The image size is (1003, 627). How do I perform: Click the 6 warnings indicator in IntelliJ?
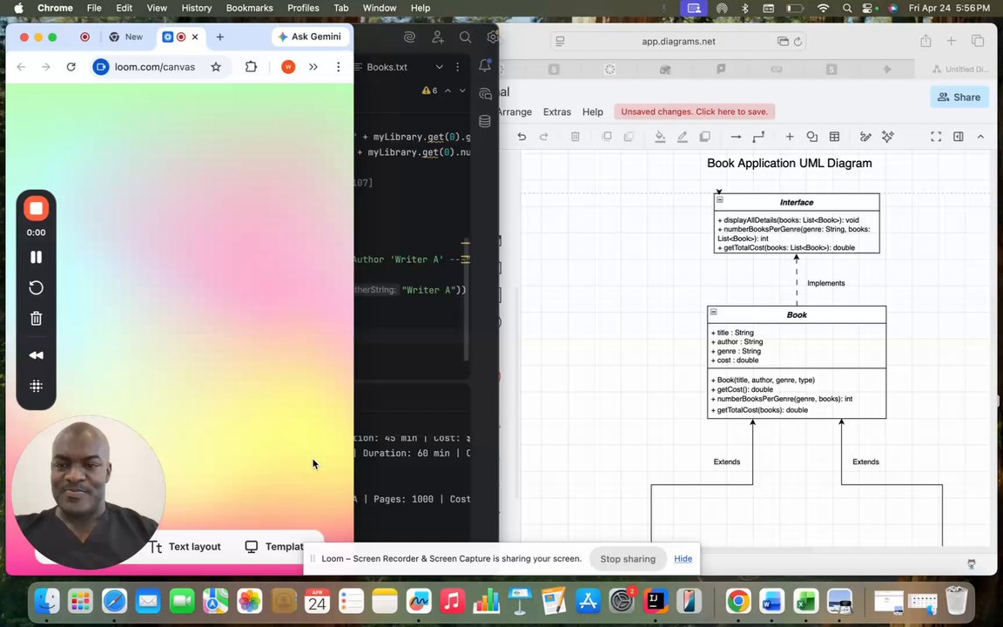pyautogui.click(x=430, y=91)
